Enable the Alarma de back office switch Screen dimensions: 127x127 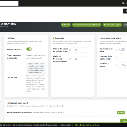tap(122, 49)
